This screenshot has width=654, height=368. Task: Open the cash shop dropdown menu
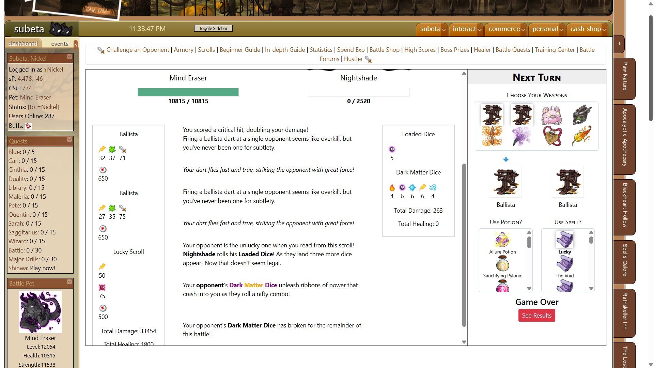coord(588,29)
